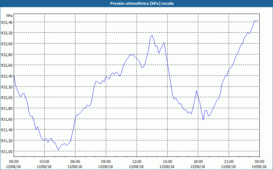Select the 933,00 pressure axis label
The width and height of the screenshot is (273, 170).
[x=6, y=44]
